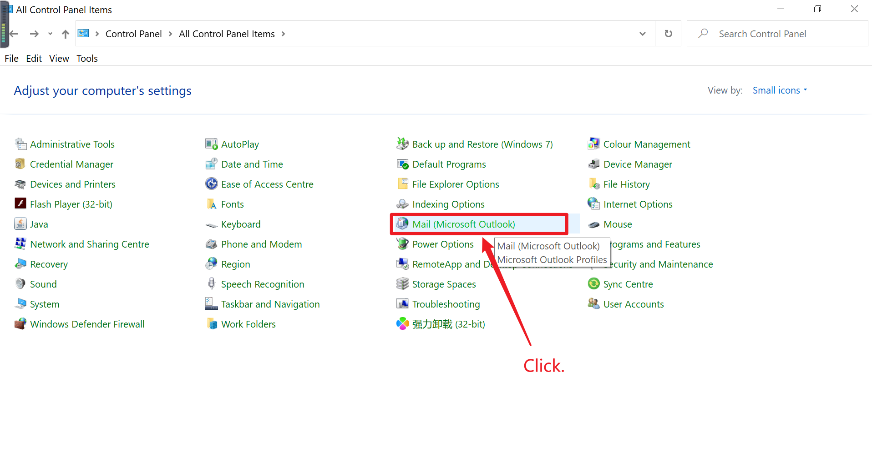Screen dimensions: 872x457
Task: Open the Default Programs icon
Action: (x=403, y=164)
